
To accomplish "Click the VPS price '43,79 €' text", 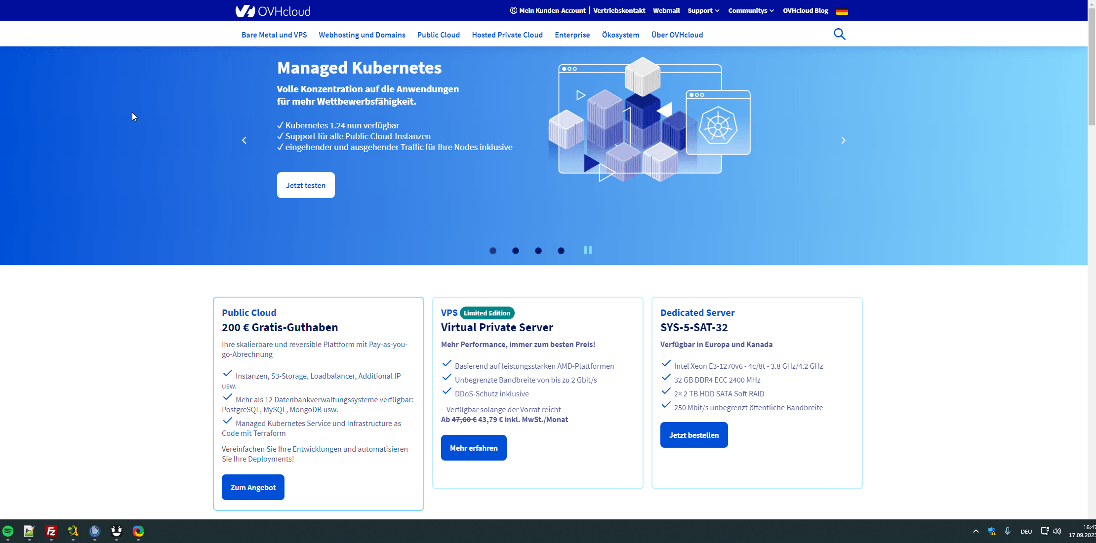I will [x=490, y=419].
